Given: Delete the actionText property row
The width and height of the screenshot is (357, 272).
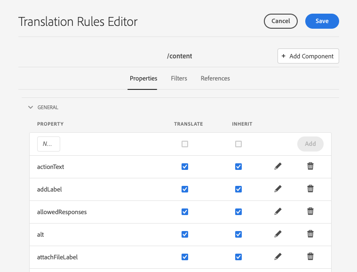Looking at the screenshot, I should 310,166.
